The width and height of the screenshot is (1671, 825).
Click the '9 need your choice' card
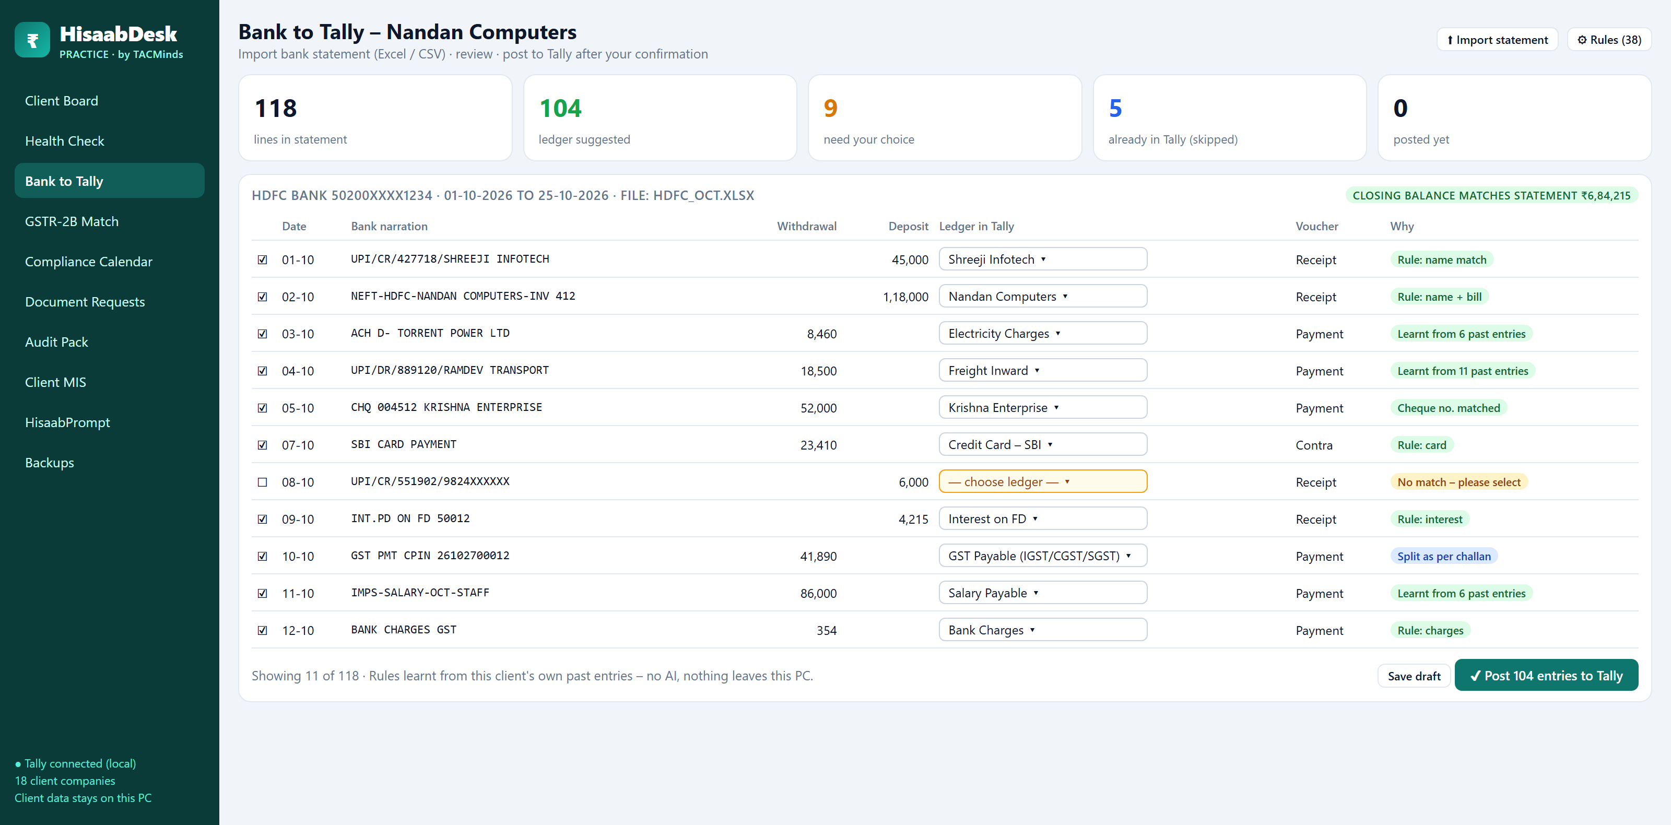(x=945, y=117)
